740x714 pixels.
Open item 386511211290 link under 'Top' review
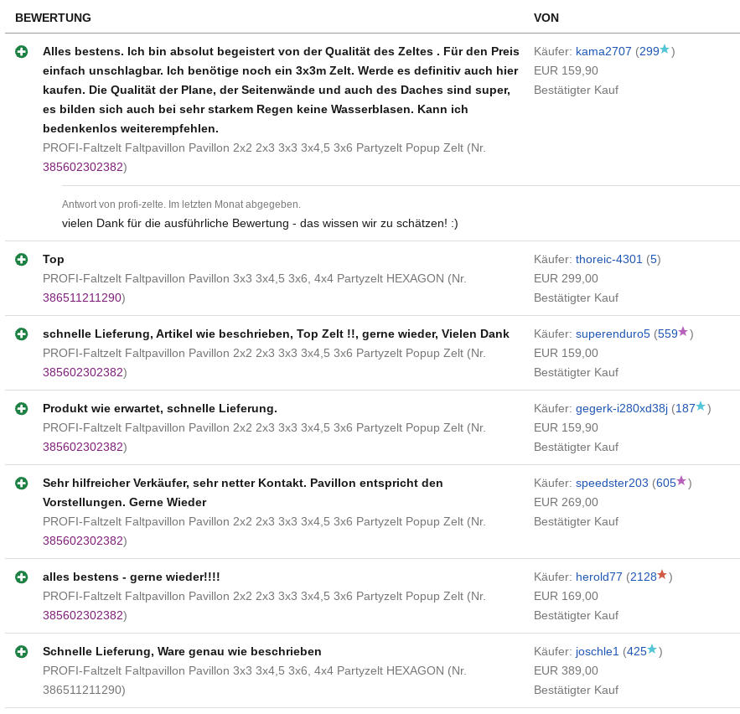coord(82,297)
